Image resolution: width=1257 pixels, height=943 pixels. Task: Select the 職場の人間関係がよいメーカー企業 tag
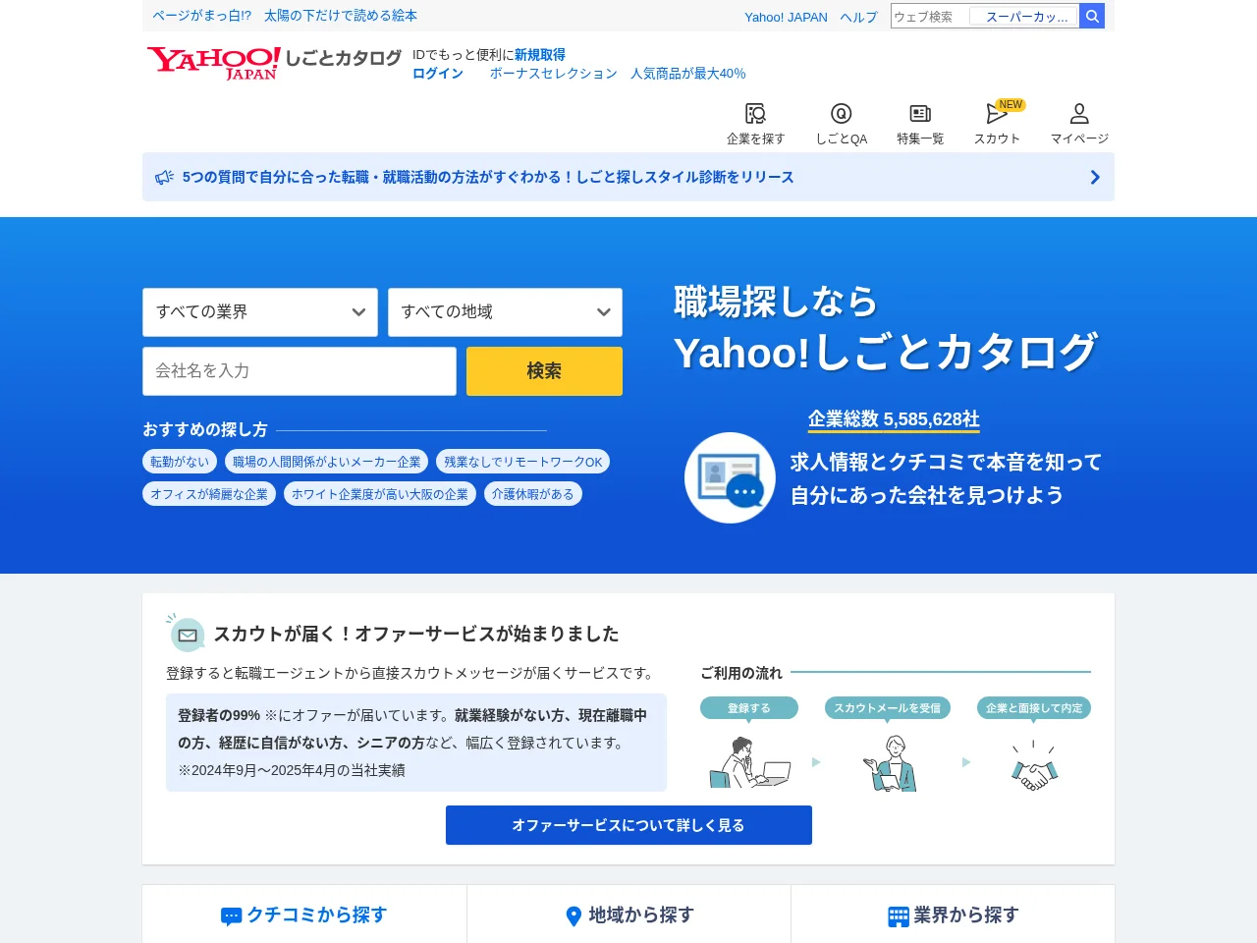327,462
